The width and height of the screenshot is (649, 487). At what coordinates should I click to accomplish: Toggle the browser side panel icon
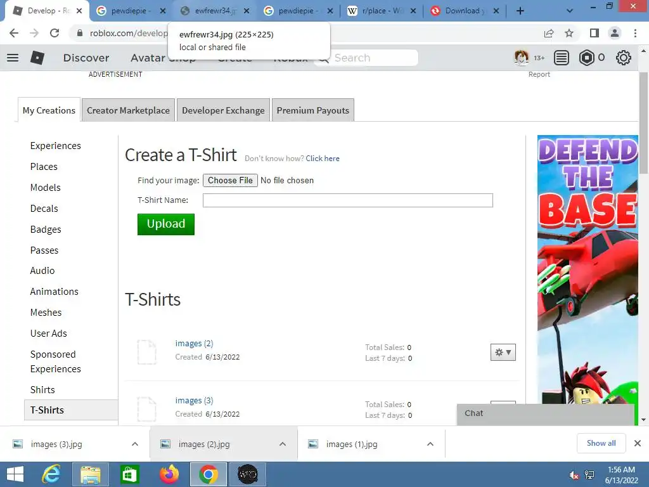(594, 33)
